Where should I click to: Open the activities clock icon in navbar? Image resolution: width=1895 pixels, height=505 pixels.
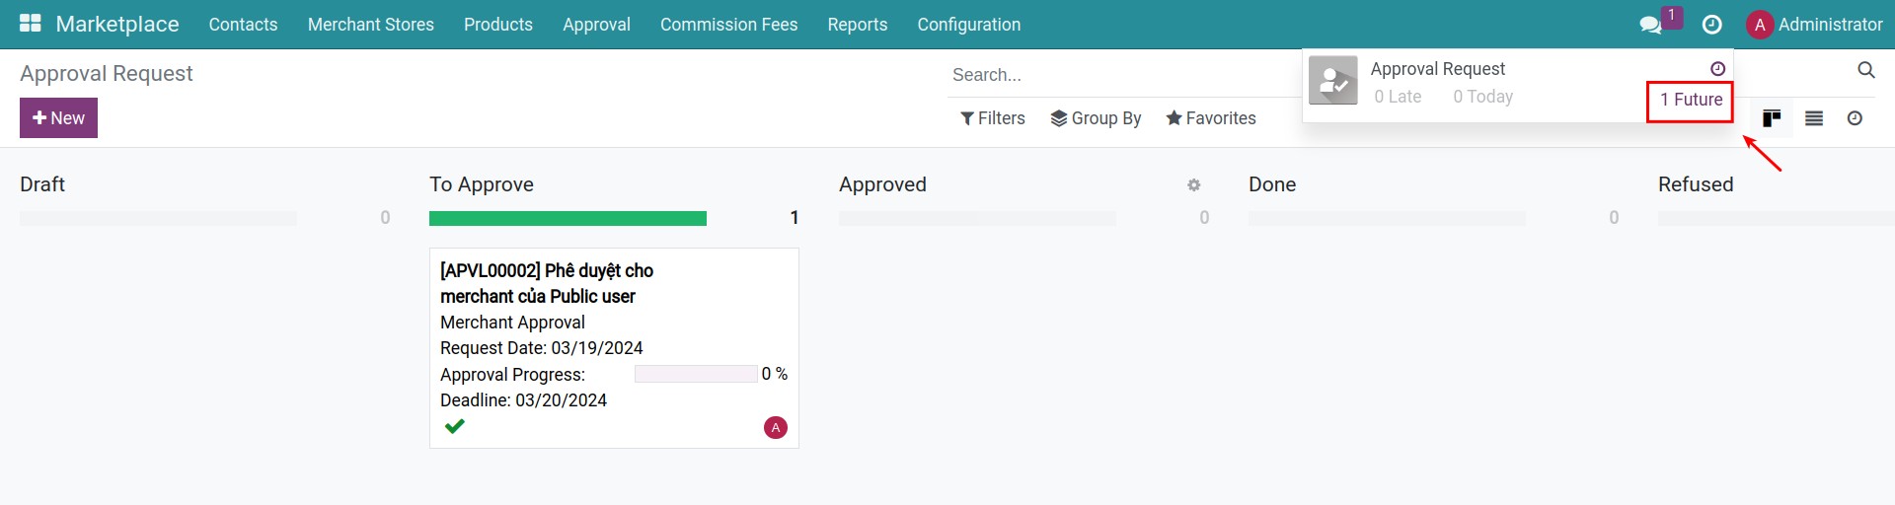[x=1712, y=25]
